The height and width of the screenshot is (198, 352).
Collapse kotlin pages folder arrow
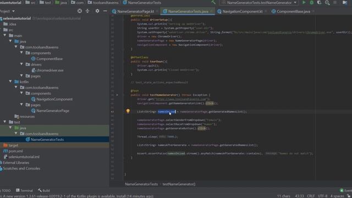[21, 105]
